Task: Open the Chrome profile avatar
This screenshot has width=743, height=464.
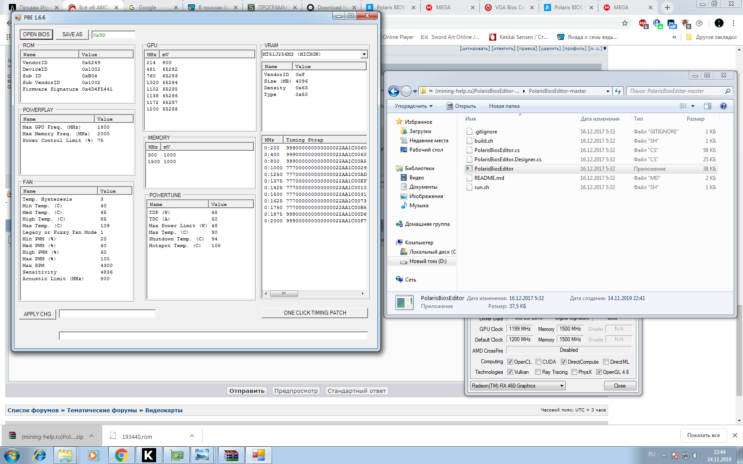Action: click(719, 23)
